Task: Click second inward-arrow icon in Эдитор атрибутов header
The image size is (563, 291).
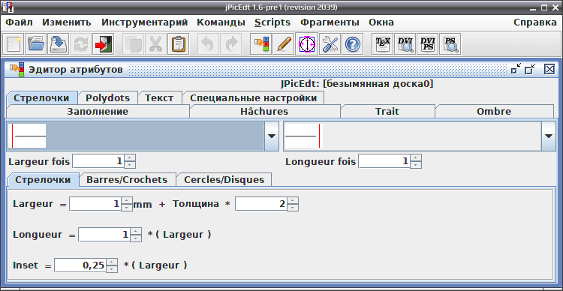Action: pos(530,69)
